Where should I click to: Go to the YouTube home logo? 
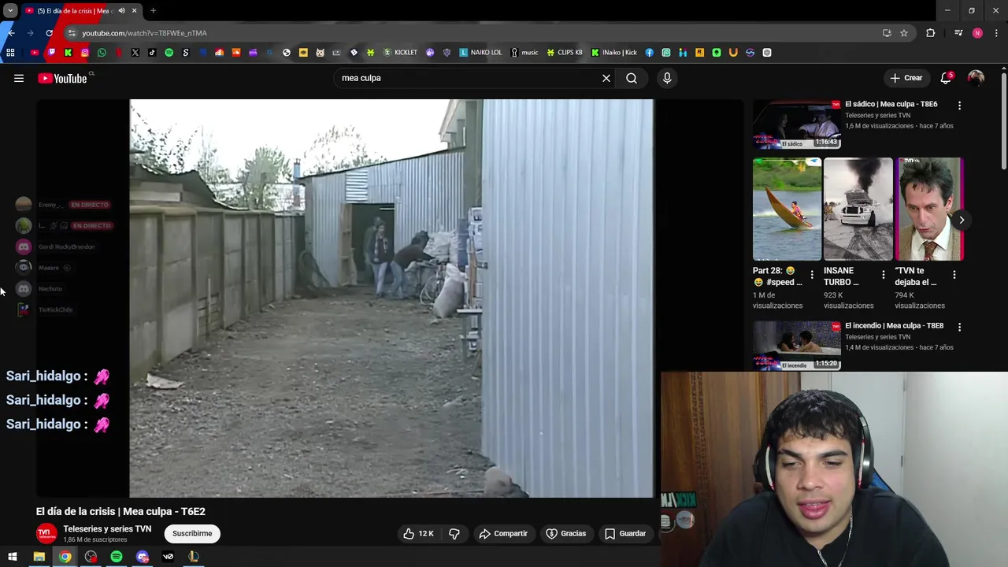pos(62,78)
